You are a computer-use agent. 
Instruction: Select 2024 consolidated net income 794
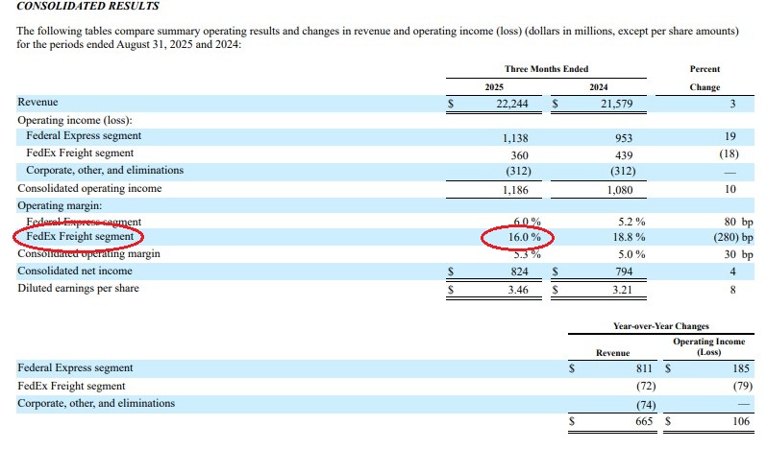[624, 272]
